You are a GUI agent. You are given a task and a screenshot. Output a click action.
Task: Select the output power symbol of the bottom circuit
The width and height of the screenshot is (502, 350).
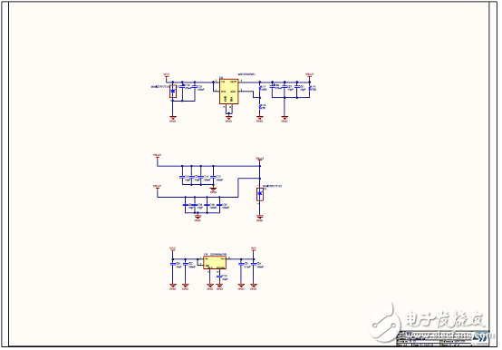tap(253, 249)
